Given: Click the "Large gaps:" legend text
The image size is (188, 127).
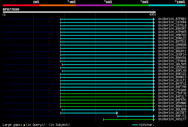Looking at the screenshot, I should point(12,125).
